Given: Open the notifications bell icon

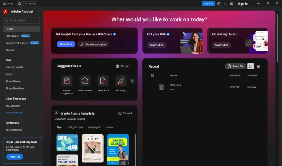Looking at the screenshot, I should 225,4.
